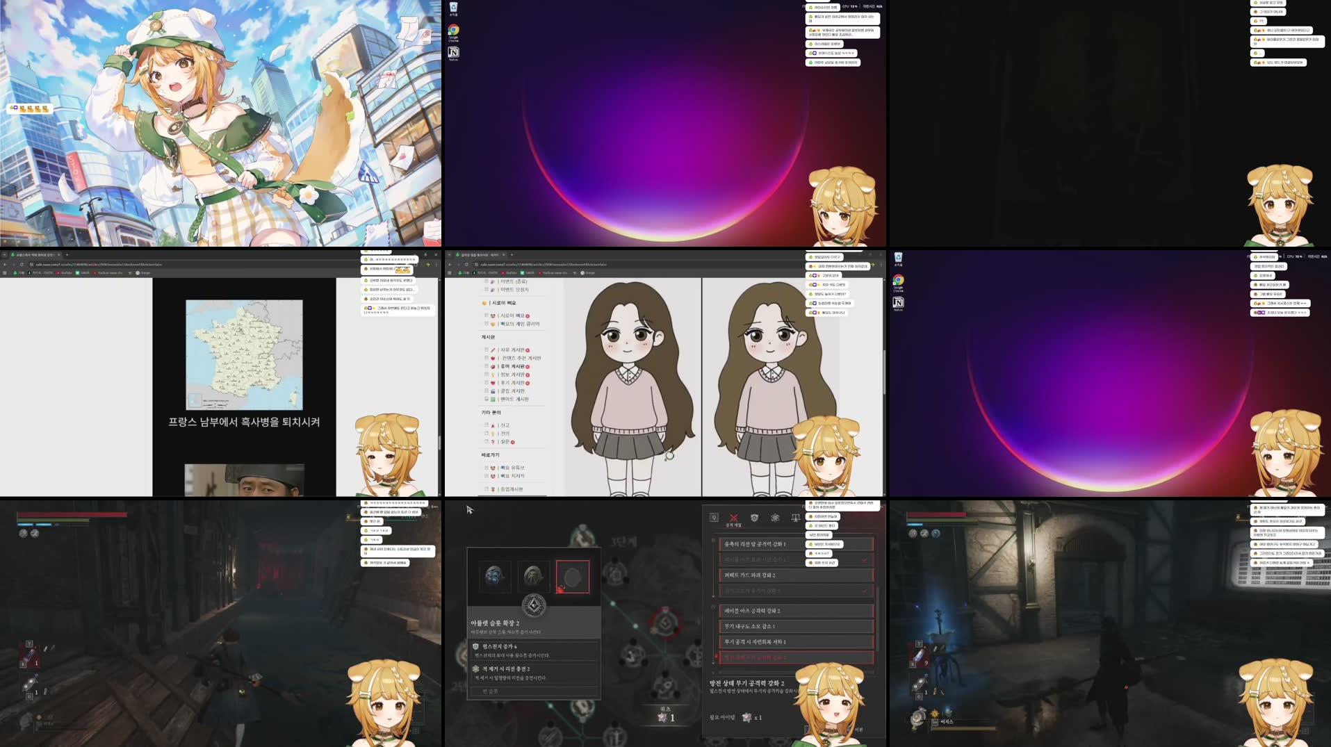Select the blue mask thumbnail in the amulet panel
This screenshot has width=1331, height=747.
493,577
